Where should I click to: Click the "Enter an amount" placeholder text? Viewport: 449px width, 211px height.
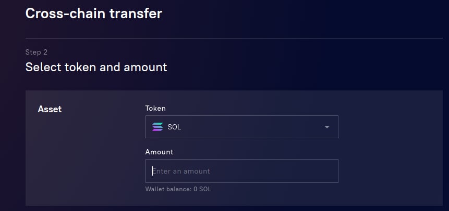(181, 171)
